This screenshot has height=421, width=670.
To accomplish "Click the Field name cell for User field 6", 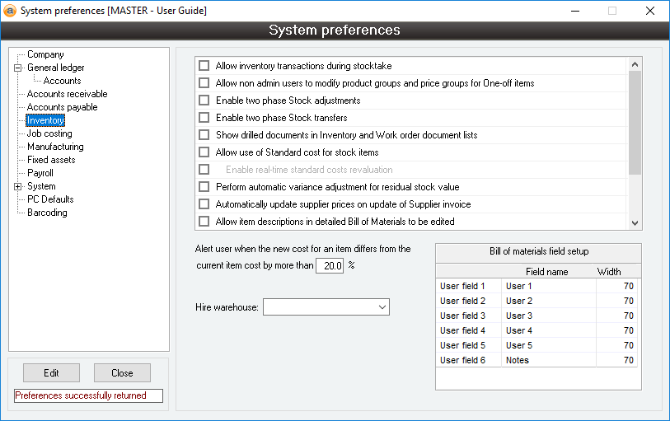I will (548, 360).
